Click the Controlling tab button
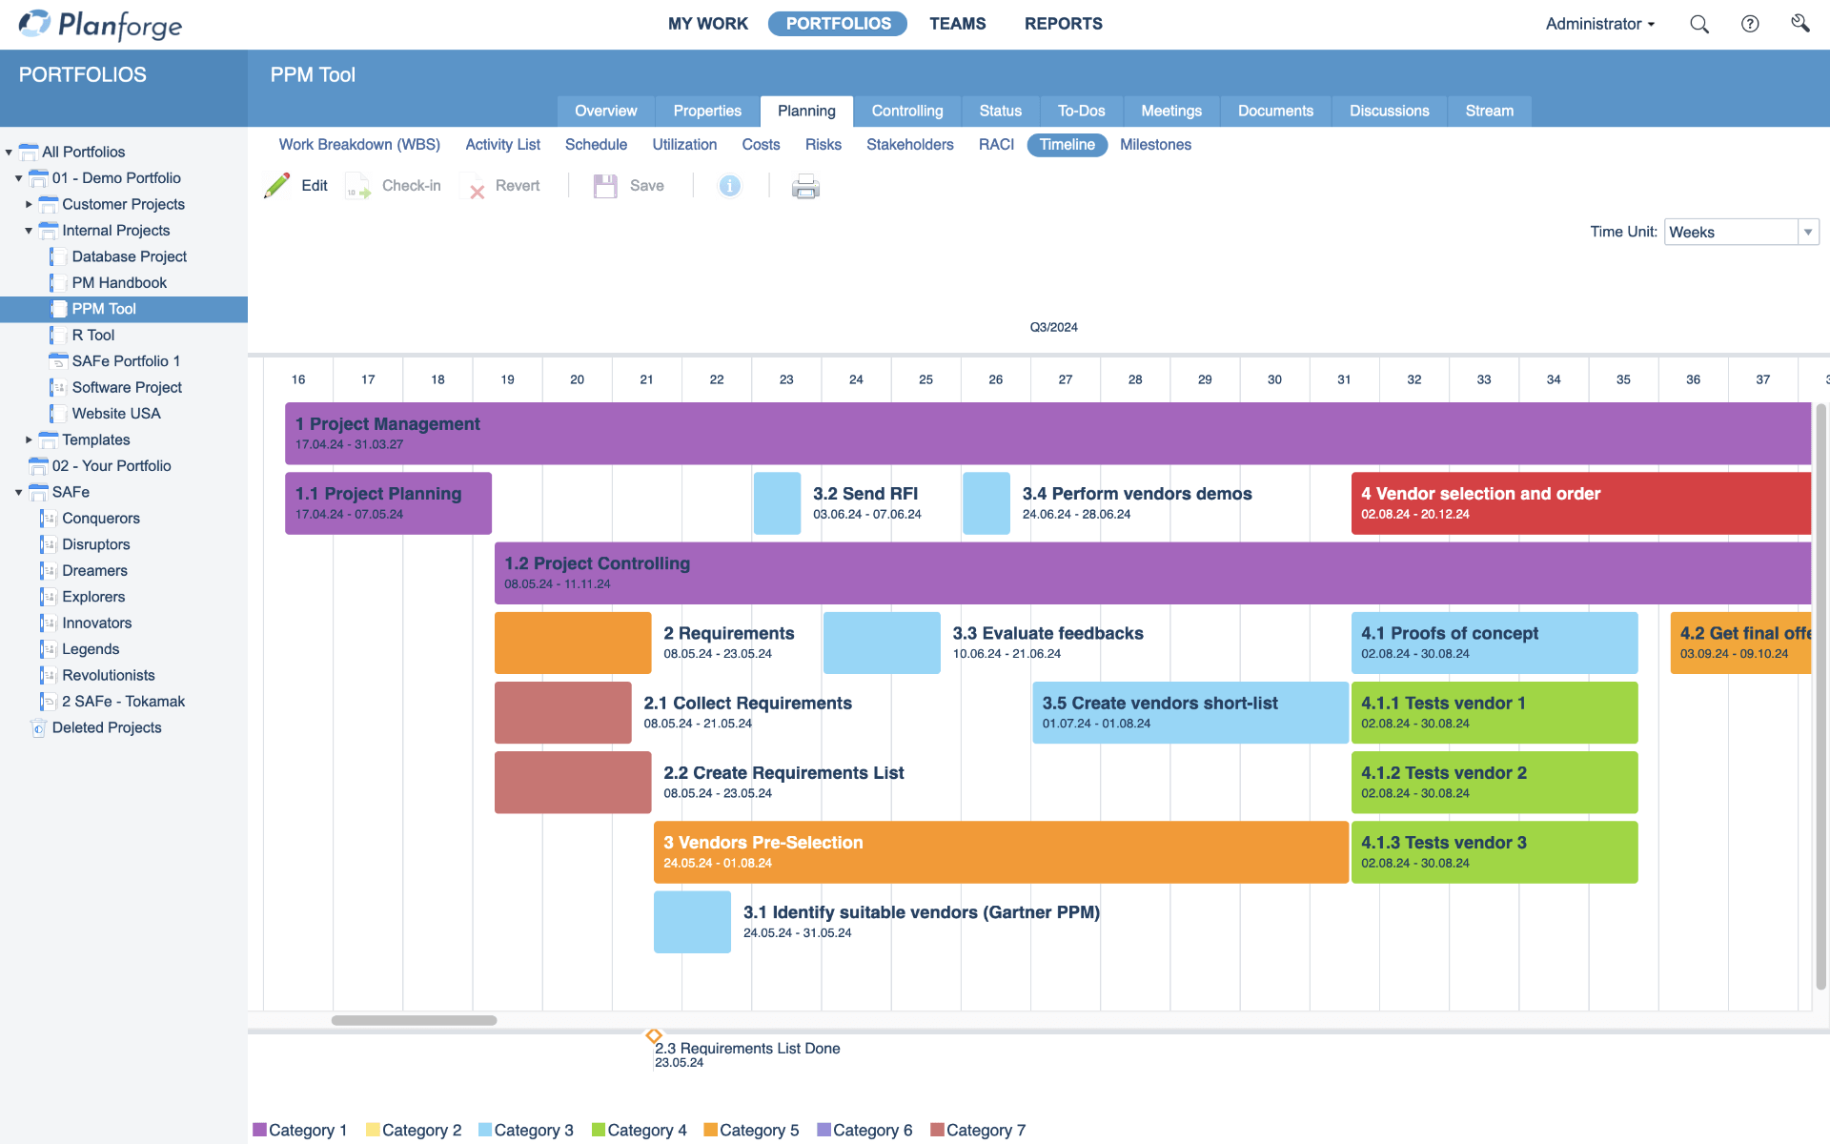This screenshot has height=1144, width=1830. [x=905, y=111]
